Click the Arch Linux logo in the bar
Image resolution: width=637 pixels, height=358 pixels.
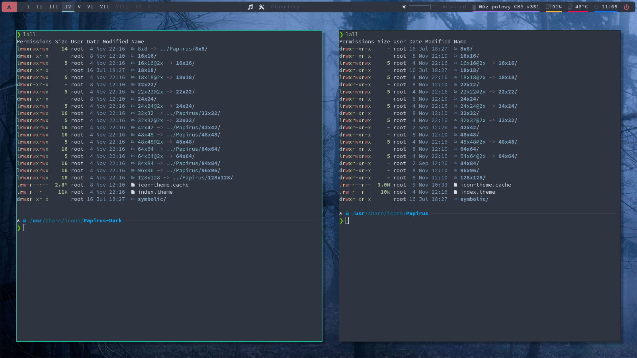pyautogui.click(x=9, y=7)
